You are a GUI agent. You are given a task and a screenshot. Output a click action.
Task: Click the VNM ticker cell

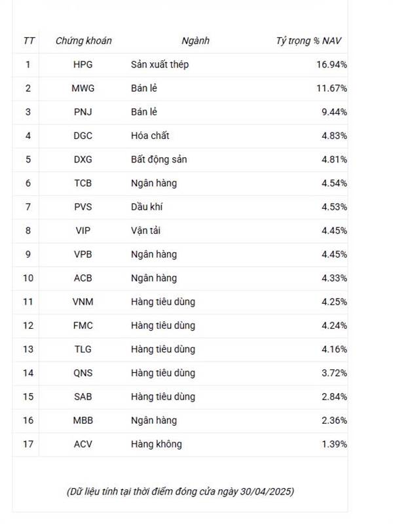tap(83, 302)
